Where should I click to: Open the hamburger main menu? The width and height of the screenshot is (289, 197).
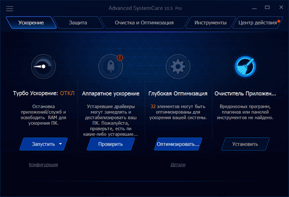pos(9,9)
